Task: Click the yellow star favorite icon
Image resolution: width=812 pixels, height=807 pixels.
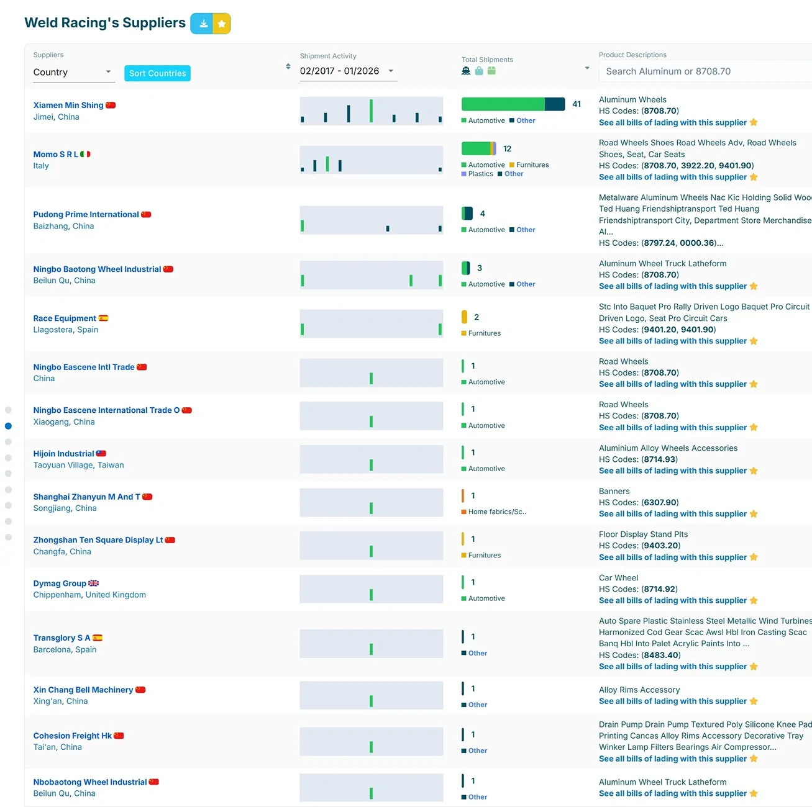Action: tap(222, 24)
